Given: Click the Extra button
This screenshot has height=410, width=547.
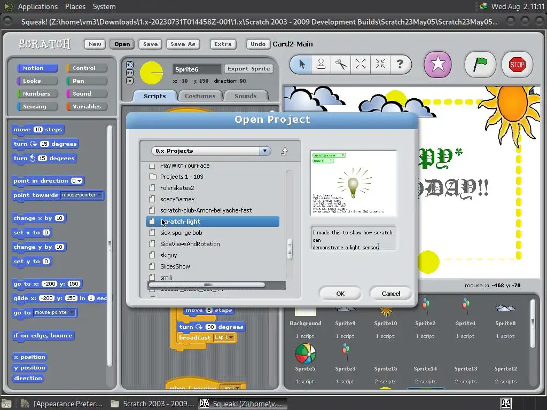Looking at the screenshot, I should coord(223,44).
